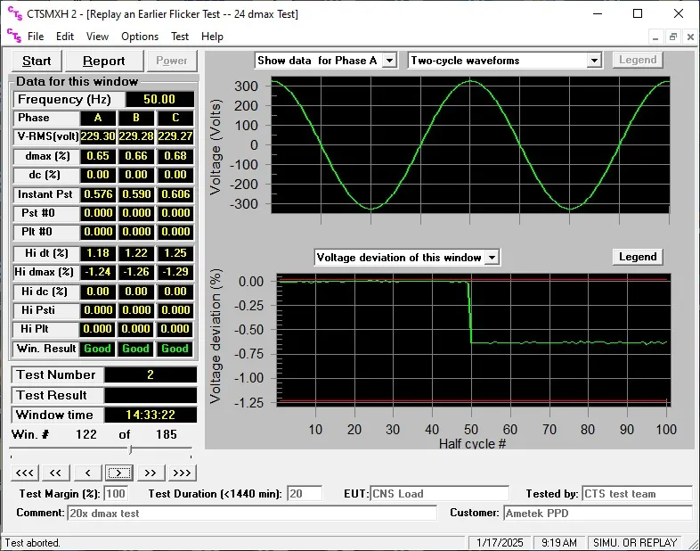Open the Test menu

click(180, 37)
